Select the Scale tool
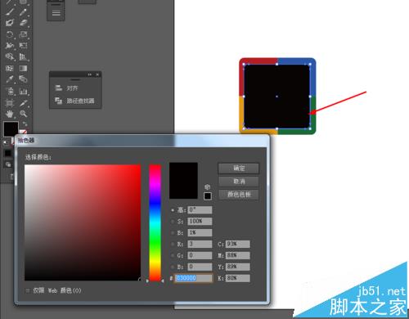Image resolution: width=409 pixels, height=319 pixels. [23, 34]
